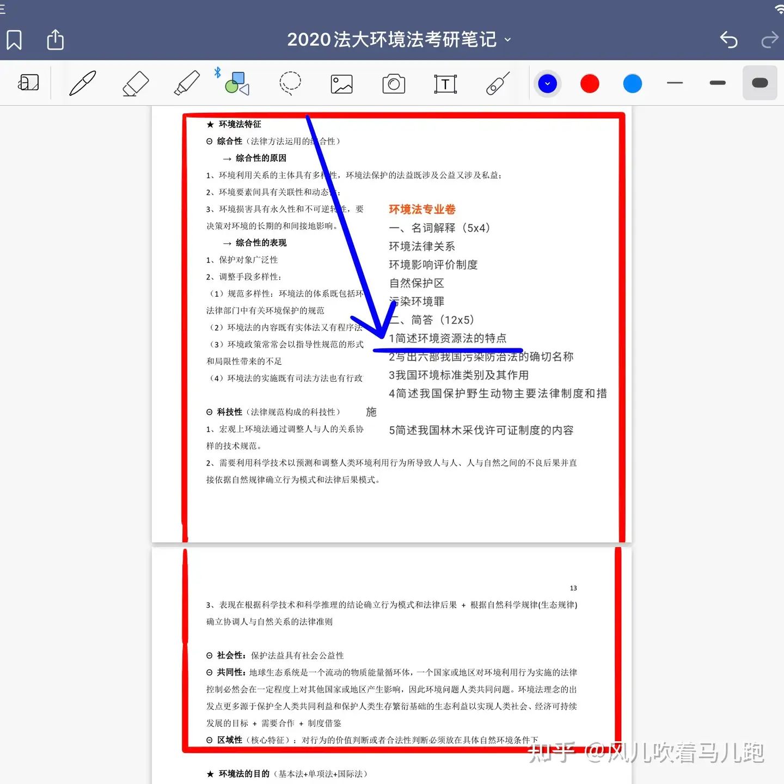This screenshot has width=784, height=784.
Task: Tap the 环境法的目的 heading
Action: coord(244,774)
